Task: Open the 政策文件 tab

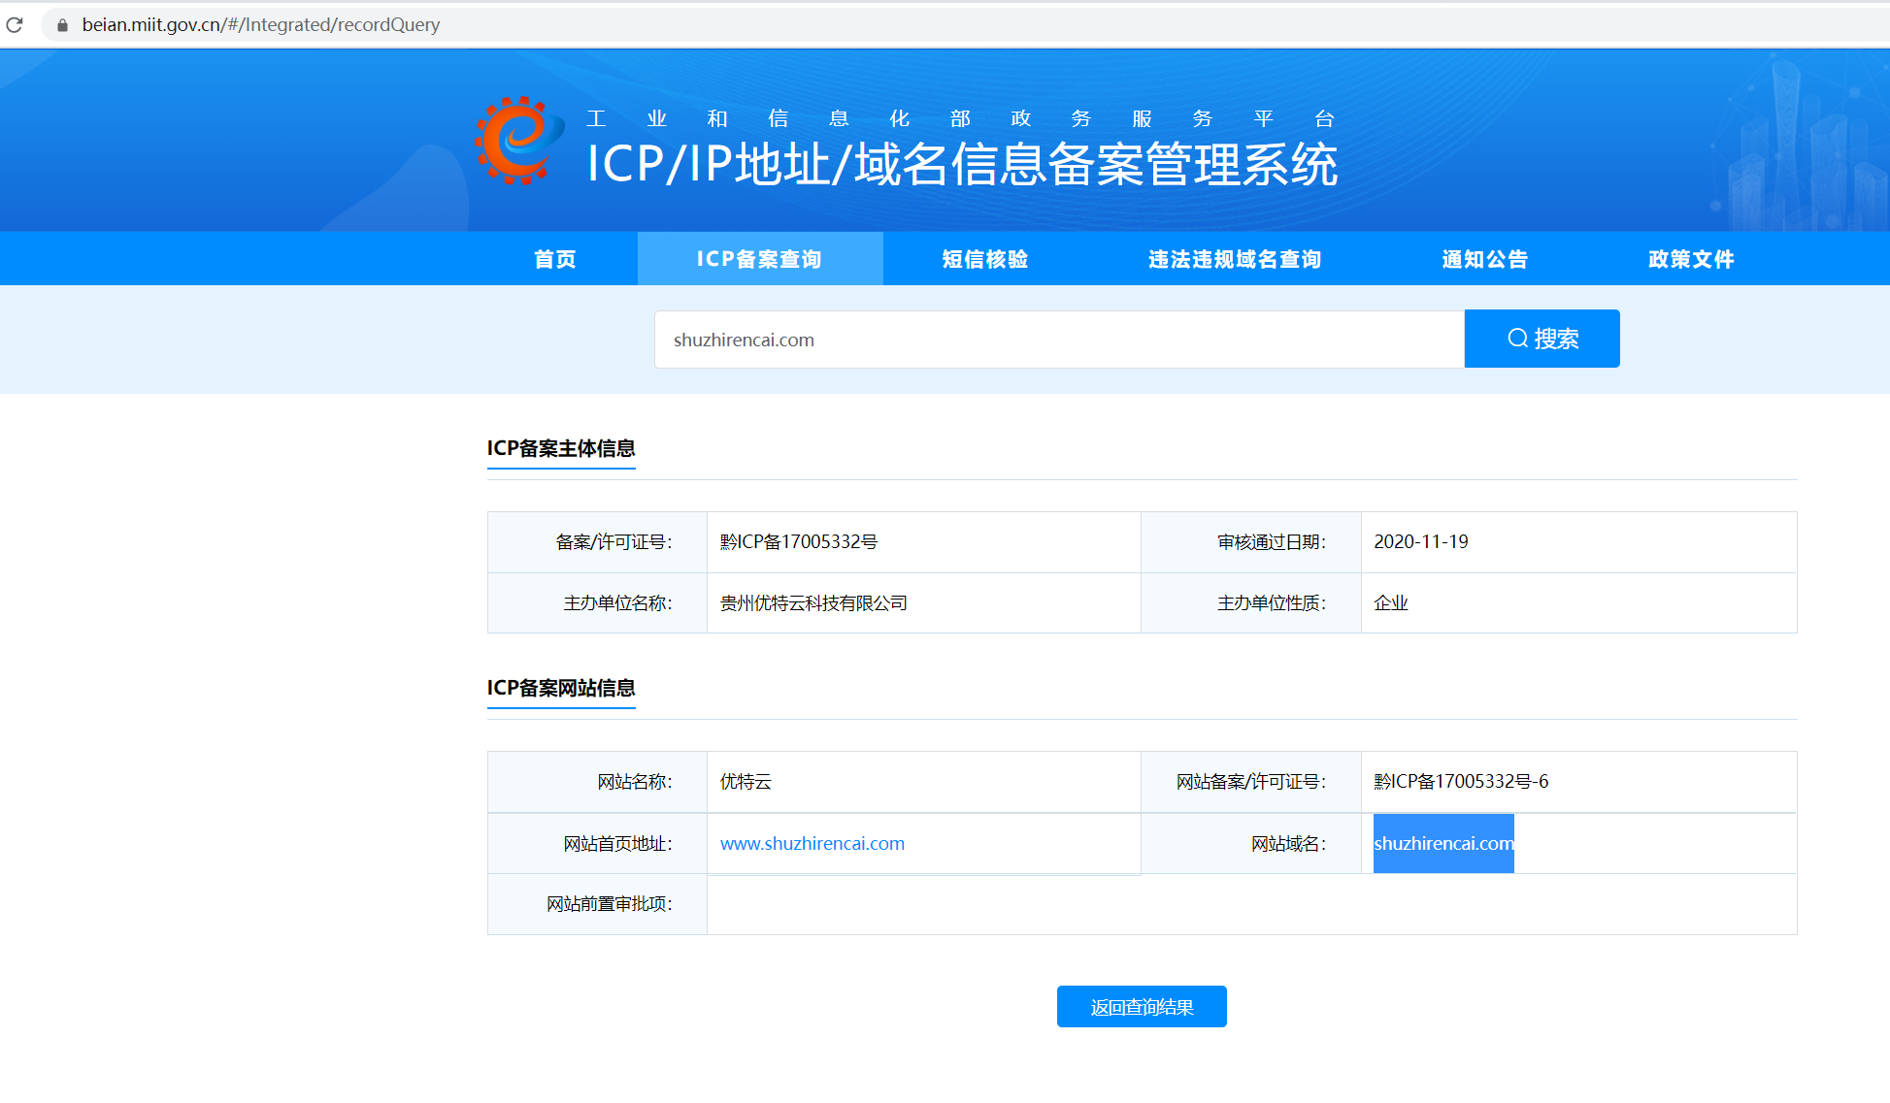Action: click(x=1691, y=259)
